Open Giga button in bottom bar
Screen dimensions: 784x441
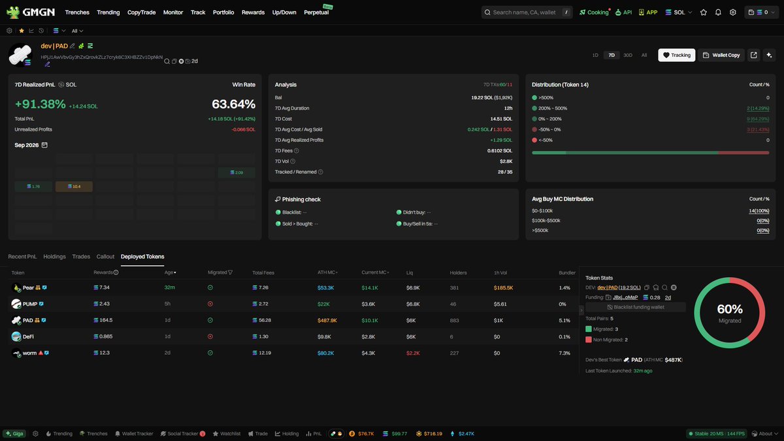(14, 433)
